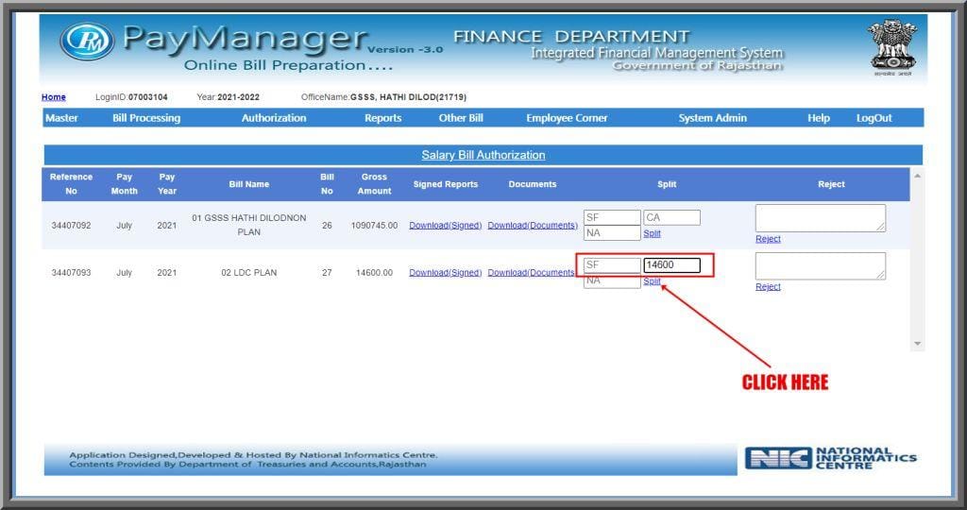Click the Pay Month column header
Viewport: 967px width, 510px height.
(124, 184)
